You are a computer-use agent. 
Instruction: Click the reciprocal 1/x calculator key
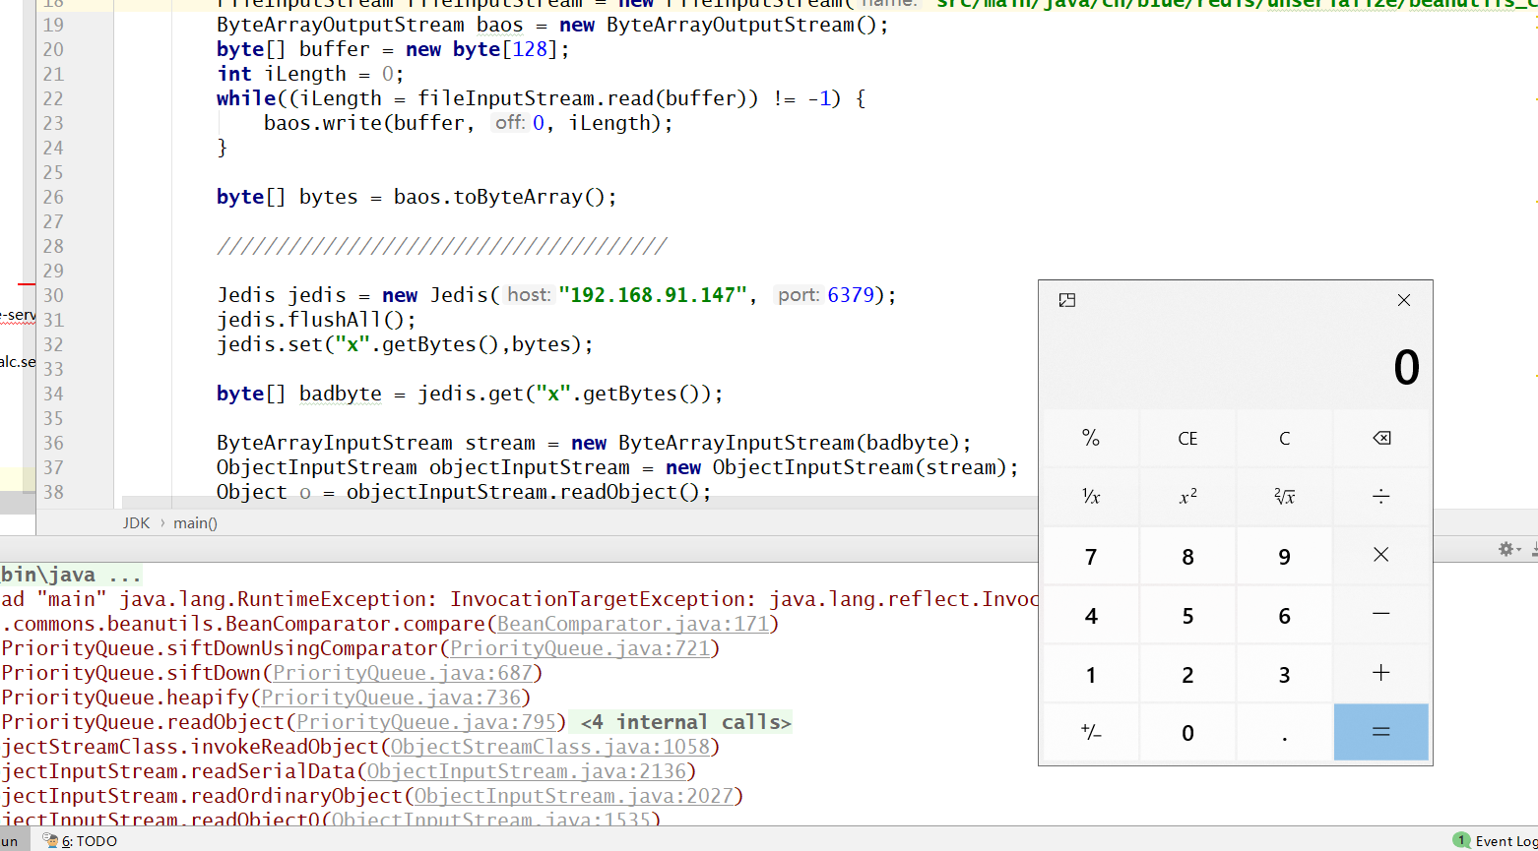click(1091, 497)
